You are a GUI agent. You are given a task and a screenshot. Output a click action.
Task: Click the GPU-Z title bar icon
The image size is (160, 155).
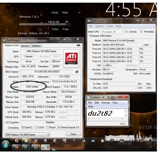coord(4,40)
